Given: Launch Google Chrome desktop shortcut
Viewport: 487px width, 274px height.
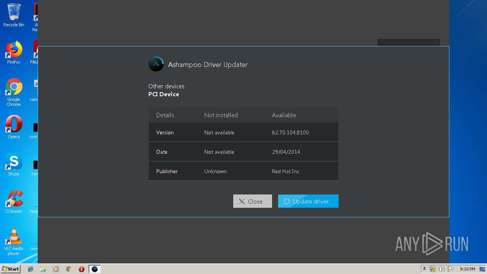Looking at the screenshot, I should coord(14,92).
